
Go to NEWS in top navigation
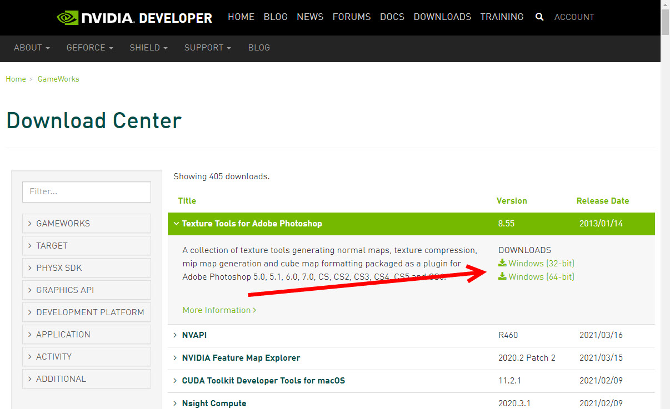tap(310, 17)
